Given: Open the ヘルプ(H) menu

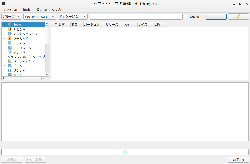Looking at the screenshot, I should pyautogui.click(x=58, y=10).
